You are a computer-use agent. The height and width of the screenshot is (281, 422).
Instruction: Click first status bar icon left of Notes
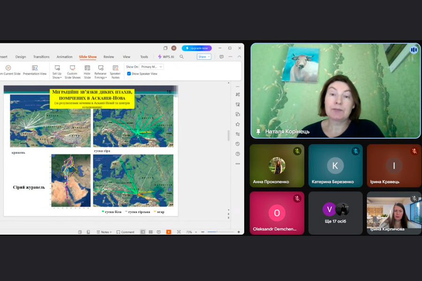(80, 232)
